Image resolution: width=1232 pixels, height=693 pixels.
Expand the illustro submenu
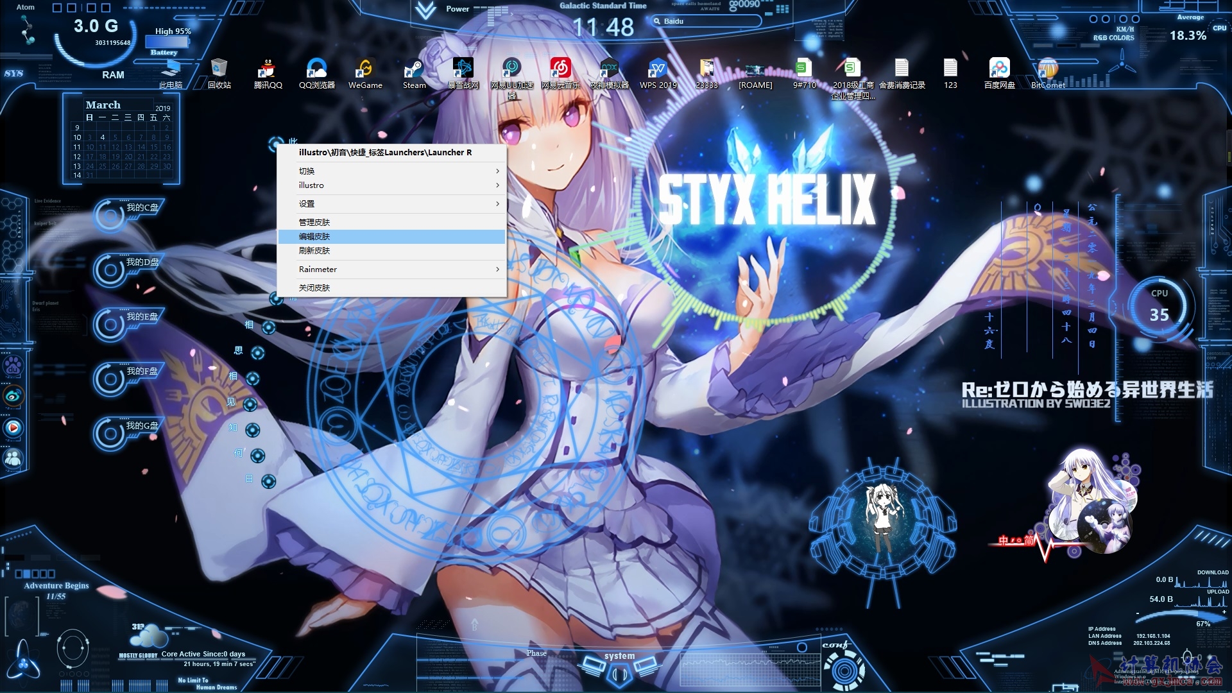click(392, 185)
